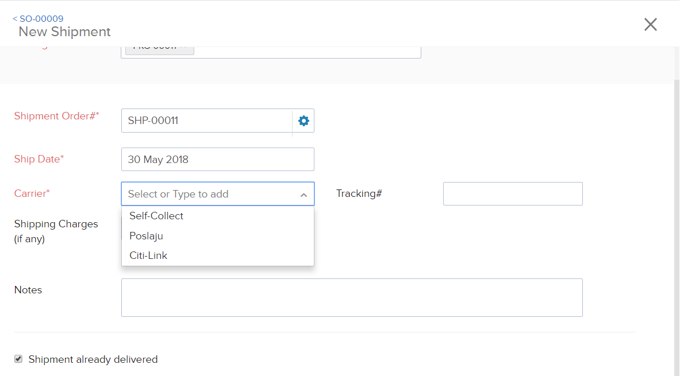Click the package selection field at top
The width and height of the screenshot is (680, 376).
tap(305, 51)
